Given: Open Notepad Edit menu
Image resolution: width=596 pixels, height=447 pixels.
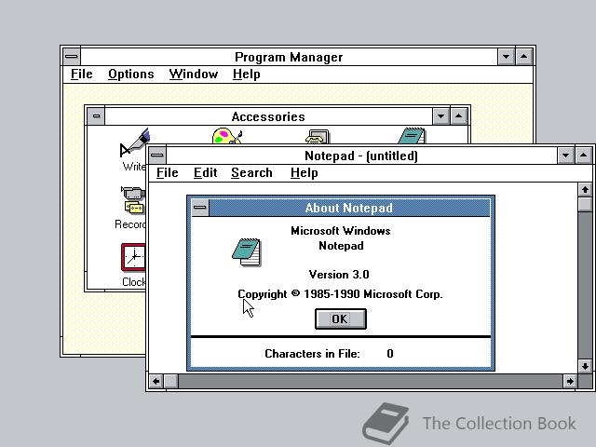Looking at the screenshot, I should pyautogui.click(x=205, y=173).
